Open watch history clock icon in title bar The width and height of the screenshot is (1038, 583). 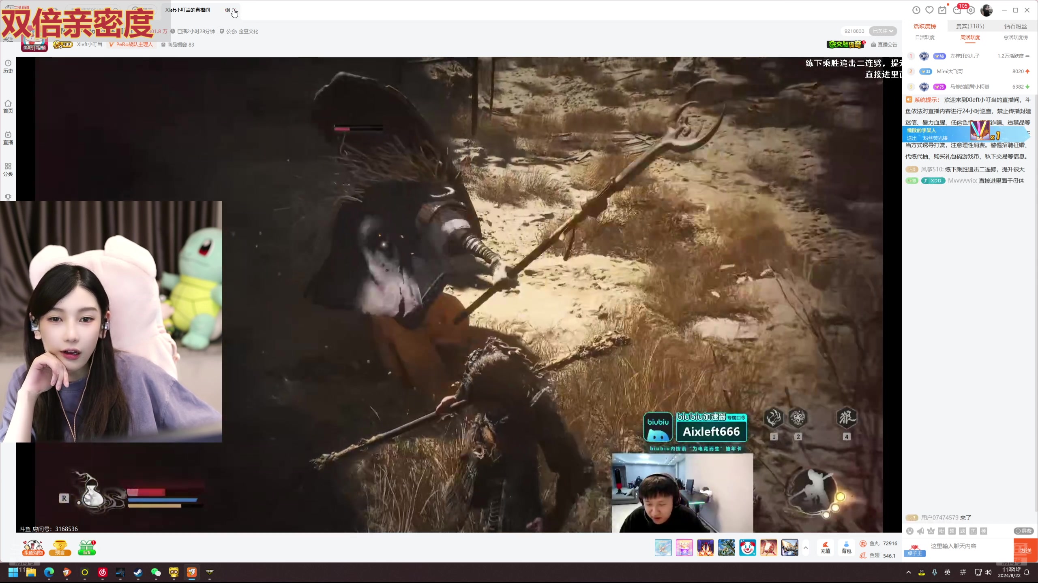916,10
